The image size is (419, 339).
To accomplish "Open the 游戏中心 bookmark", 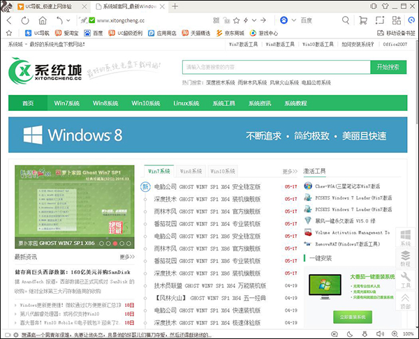I will [x=264, y=33].
